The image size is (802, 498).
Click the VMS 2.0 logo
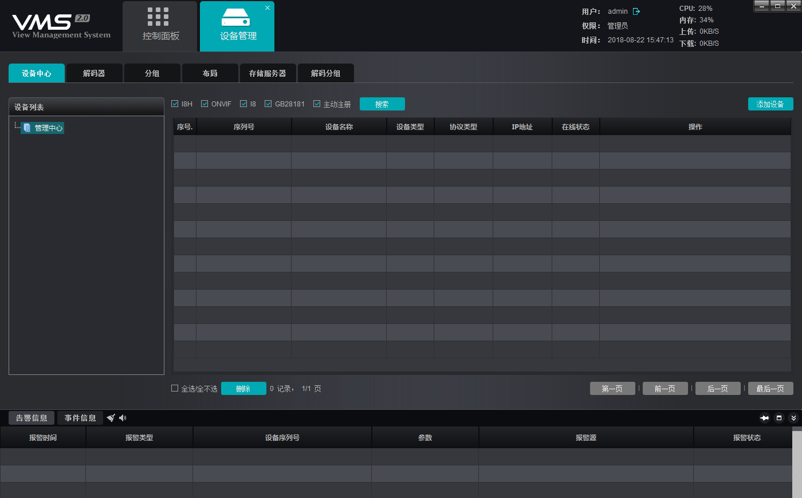coord(61,26)
